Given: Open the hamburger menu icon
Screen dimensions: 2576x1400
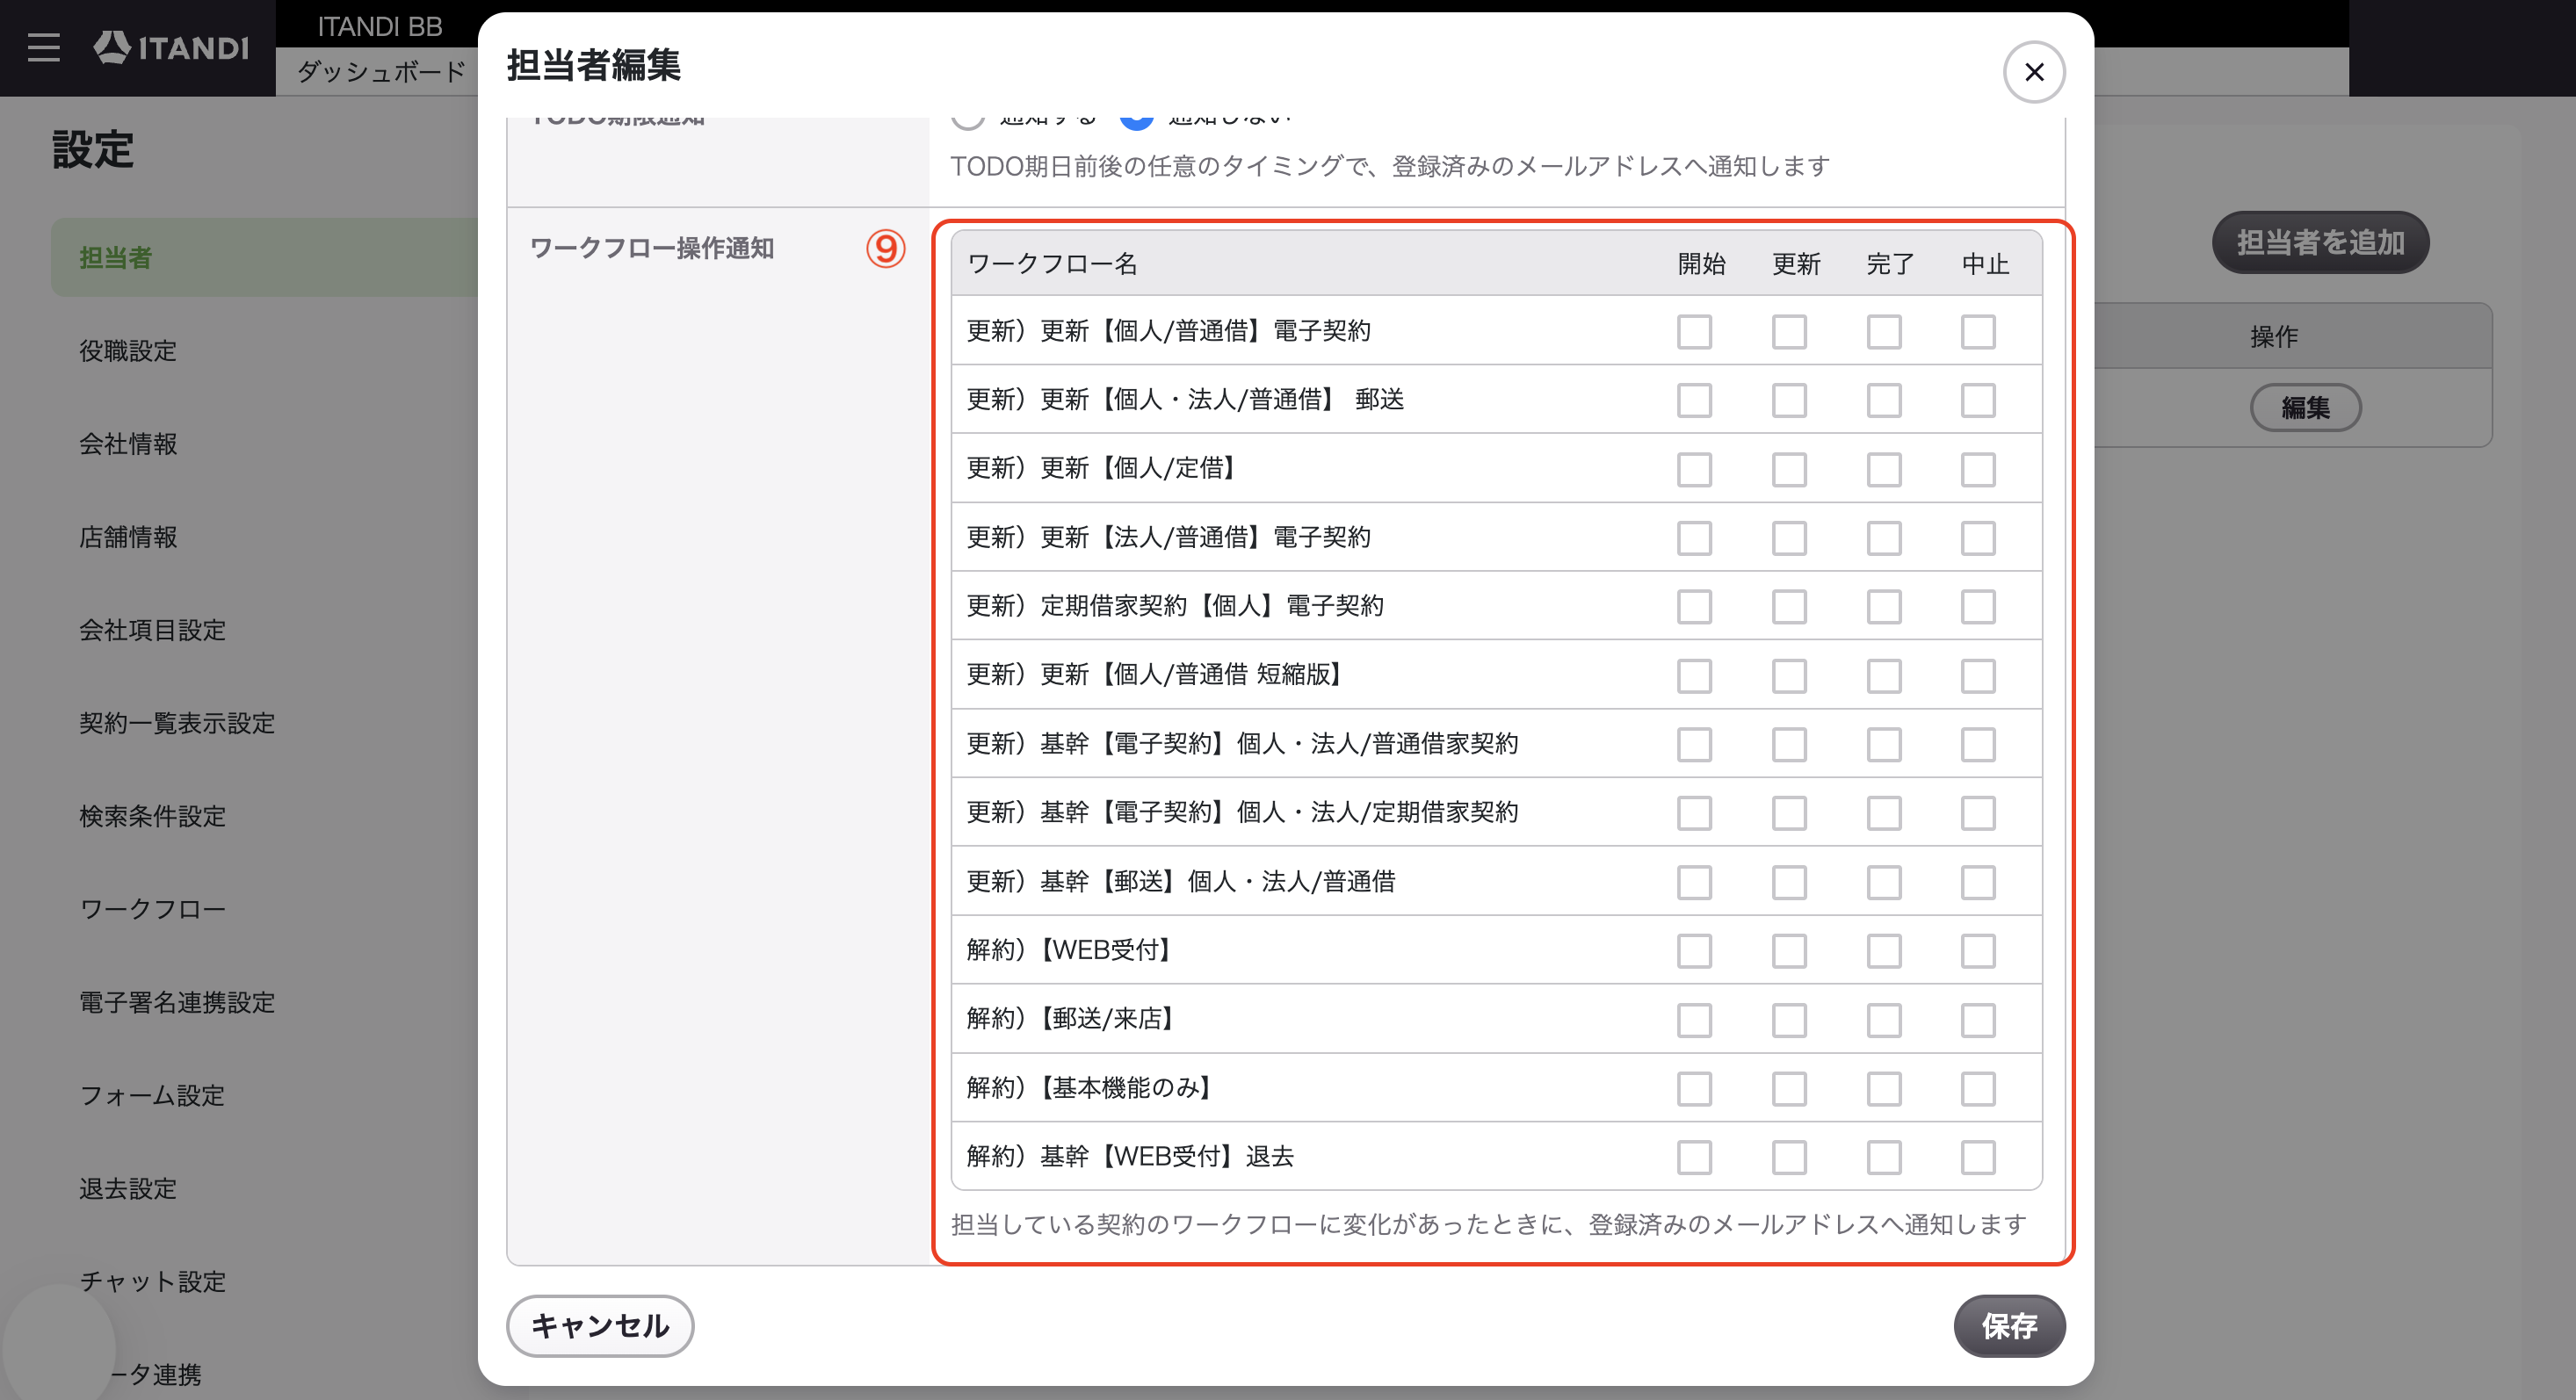Looking at the screenshot, I should coord(43,47).
